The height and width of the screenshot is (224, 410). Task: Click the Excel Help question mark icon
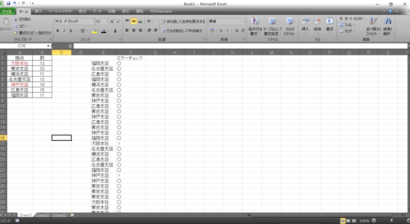point(390,11)
